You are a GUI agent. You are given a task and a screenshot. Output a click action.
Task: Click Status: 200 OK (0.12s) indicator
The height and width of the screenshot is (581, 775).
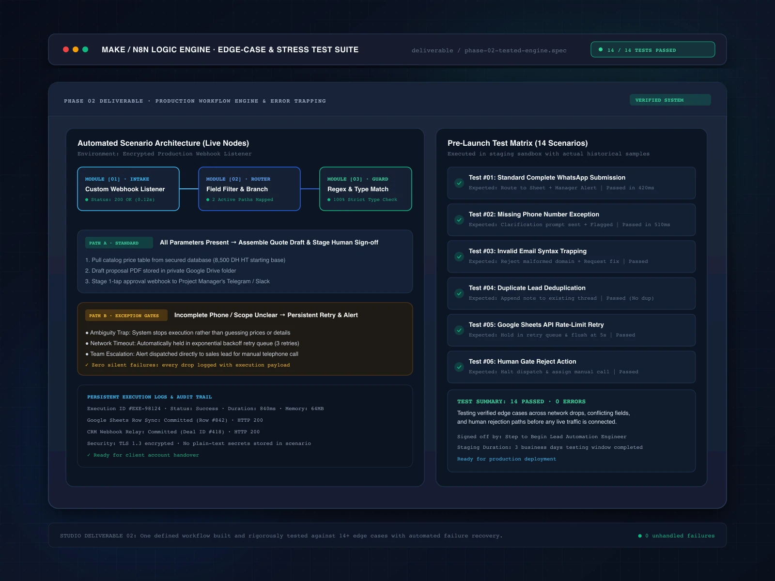pyautogui.click(x=120, y=199)
